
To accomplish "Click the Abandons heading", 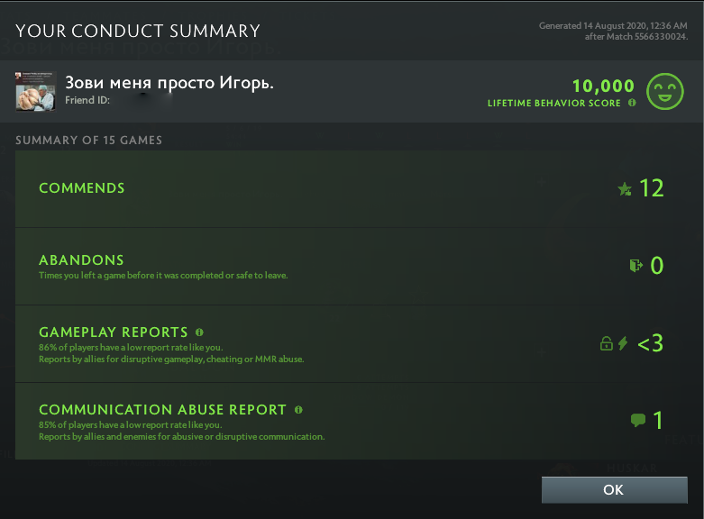I will [x=81, y=259].
